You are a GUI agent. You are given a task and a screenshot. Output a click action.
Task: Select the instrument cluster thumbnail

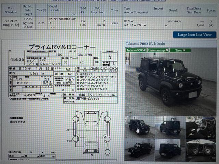click(x=201, y=150)
